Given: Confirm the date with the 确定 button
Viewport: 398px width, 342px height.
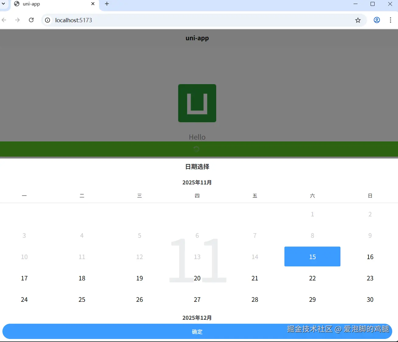Looking at the screenshot, I should coord(197,331).
